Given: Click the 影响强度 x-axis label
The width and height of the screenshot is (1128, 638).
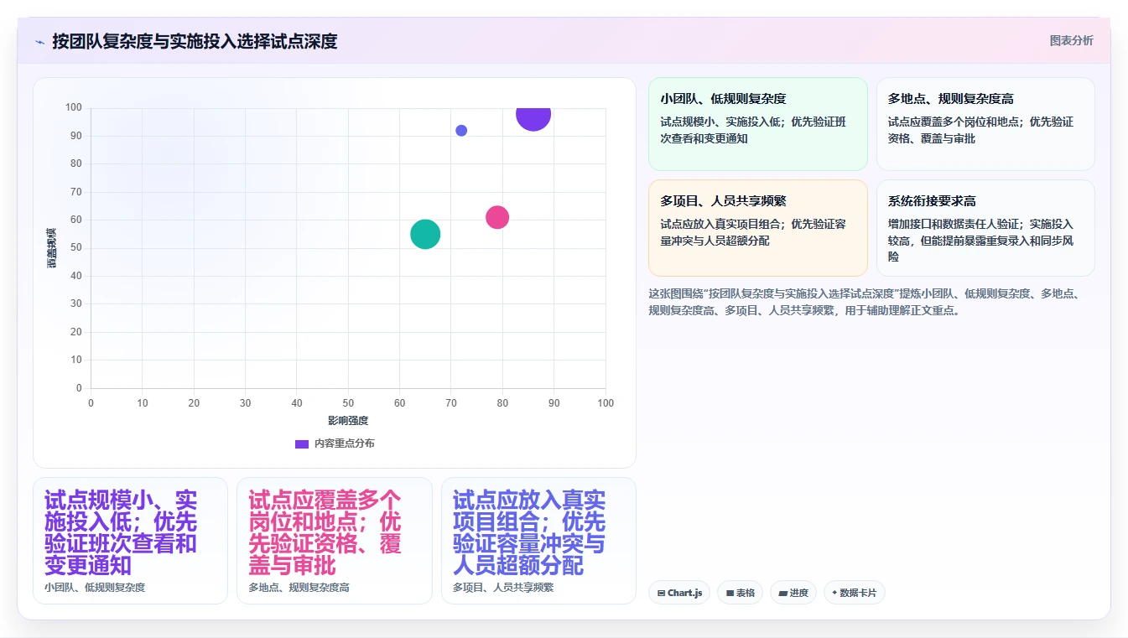Looking at the screenshot, I should pyautogui.click(x=348, y=420).
